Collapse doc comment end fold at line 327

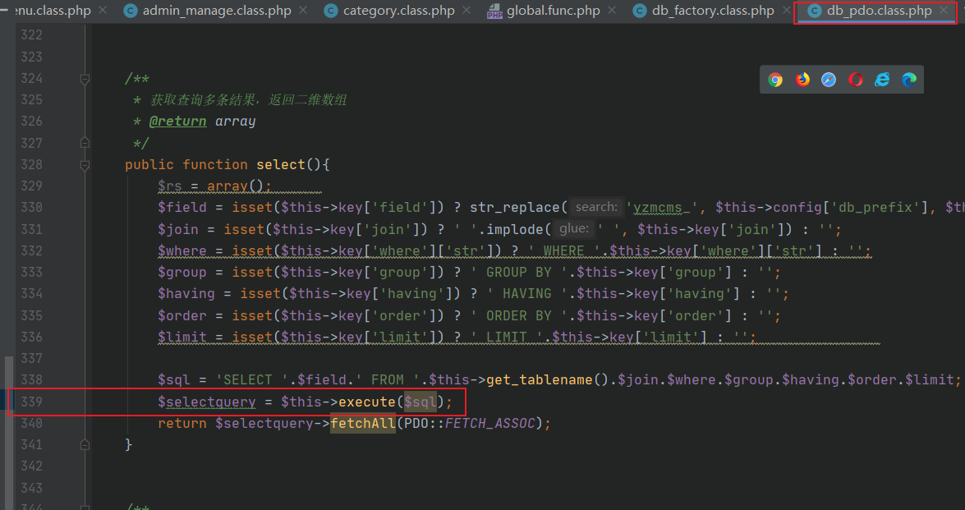(85, 143)
